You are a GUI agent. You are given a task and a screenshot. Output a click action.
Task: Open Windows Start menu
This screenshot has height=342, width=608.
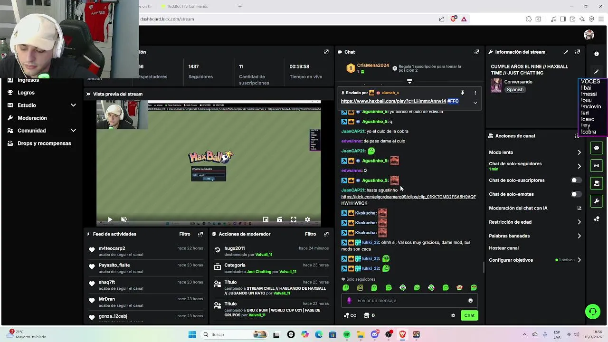[x=192, y=334]
